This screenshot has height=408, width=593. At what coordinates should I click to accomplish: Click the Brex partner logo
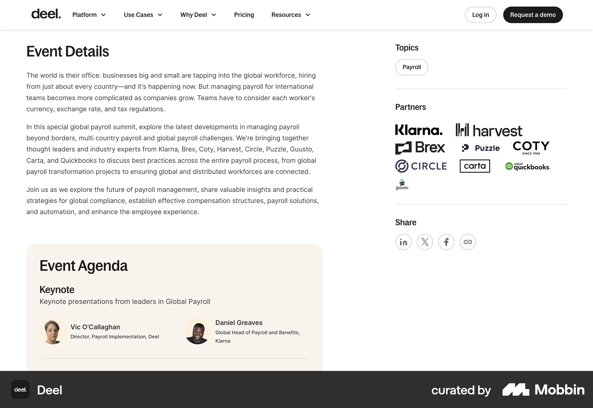[x=420, y=148]
